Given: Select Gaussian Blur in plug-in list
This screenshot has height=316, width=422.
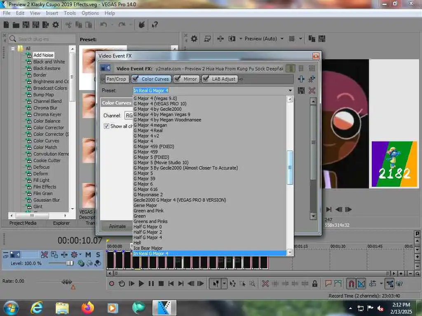Looking at the screenshot, I should (46, 200).
